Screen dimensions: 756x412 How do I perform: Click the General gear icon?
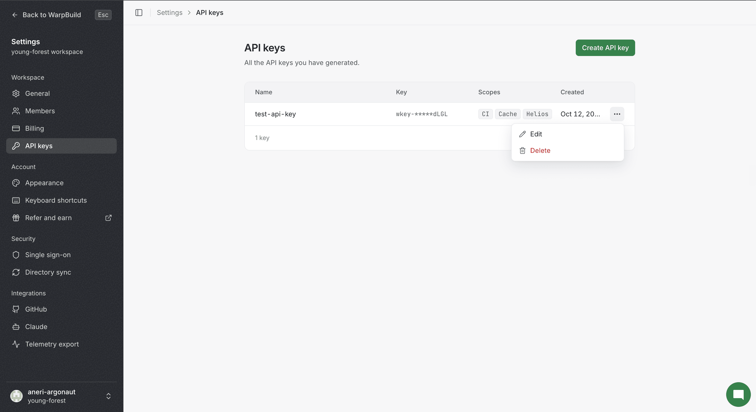point(16,93)
